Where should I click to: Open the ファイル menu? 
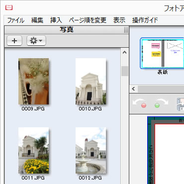click(16, 20)
